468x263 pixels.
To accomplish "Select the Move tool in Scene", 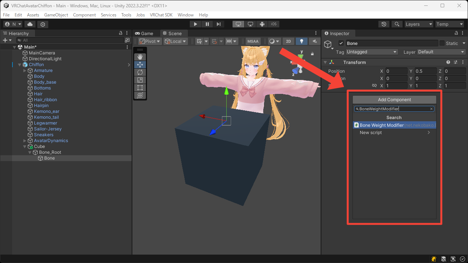I will [140, 65].
